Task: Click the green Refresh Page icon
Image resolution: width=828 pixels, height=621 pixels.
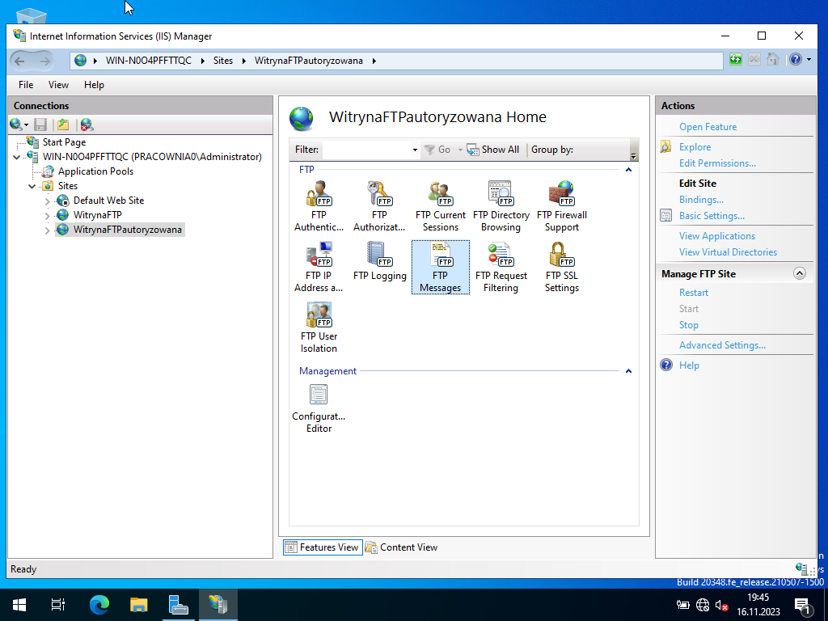Action: pyautogui.click(x=736, y=60)
